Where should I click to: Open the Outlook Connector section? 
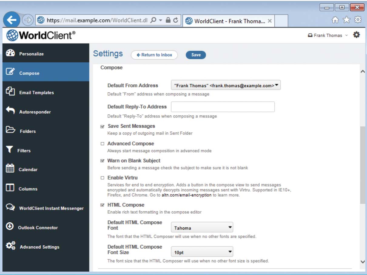(46, 227)
